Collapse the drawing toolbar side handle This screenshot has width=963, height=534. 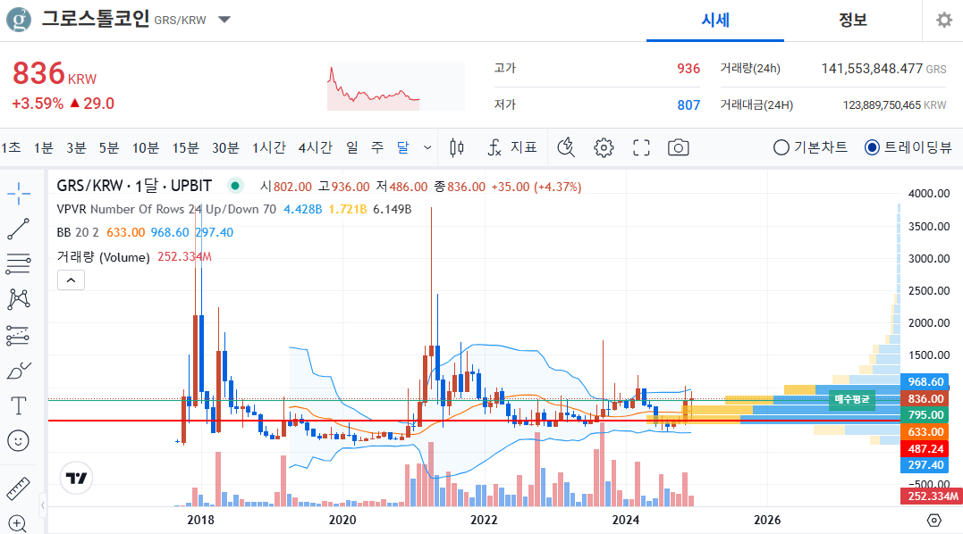point(43,505)
